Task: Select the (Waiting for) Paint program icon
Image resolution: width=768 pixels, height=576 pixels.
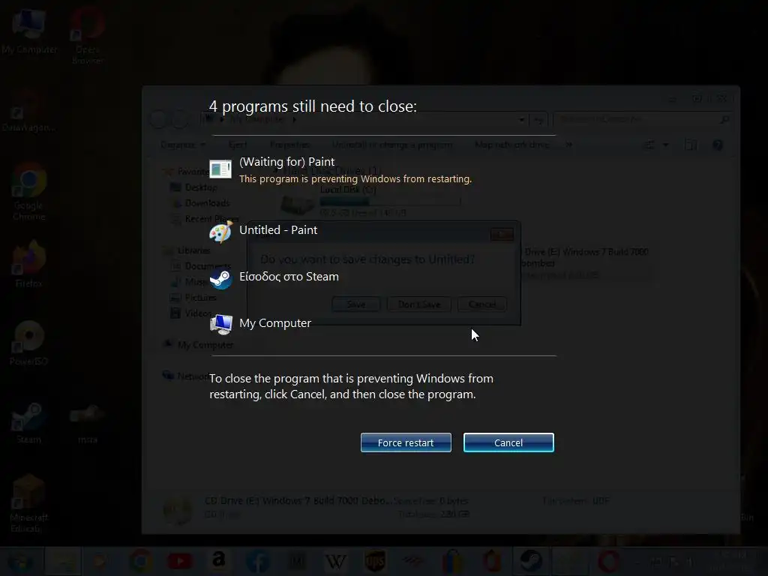Action: point(220,169)
